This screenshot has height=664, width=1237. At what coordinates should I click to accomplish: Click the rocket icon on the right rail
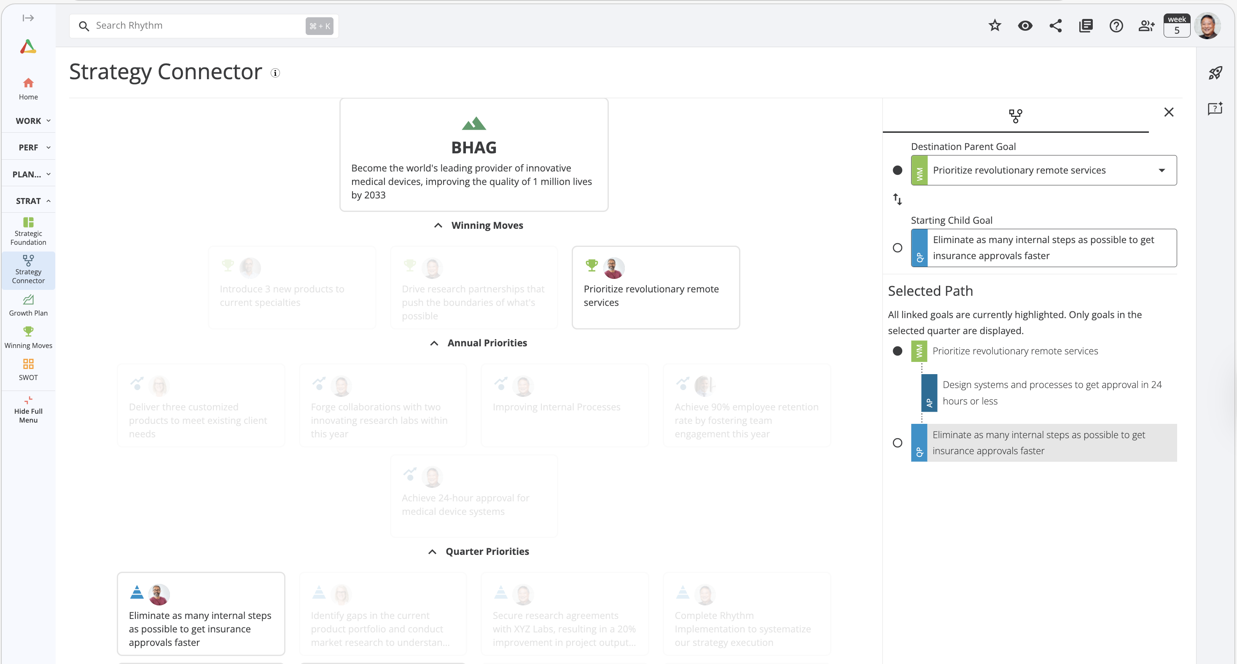point(1215,73)
